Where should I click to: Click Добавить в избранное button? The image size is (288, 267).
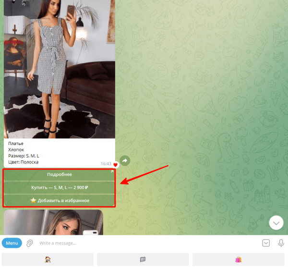click(60, 200)
